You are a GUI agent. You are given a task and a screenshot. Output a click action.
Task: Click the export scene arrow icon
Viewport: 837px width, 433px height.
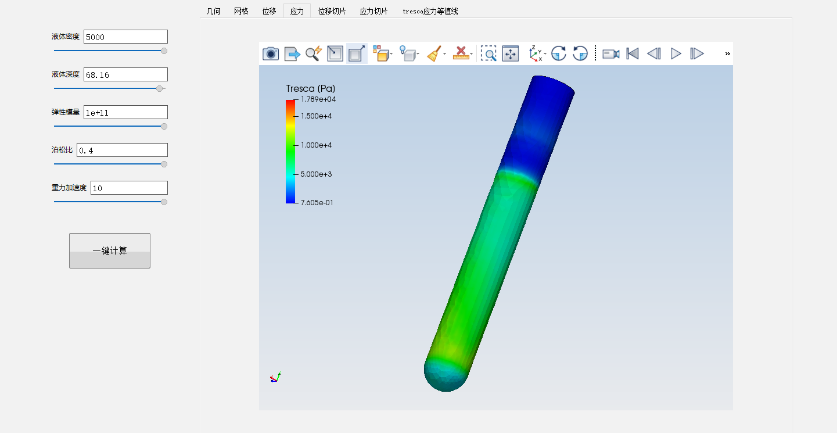(292, 53)
